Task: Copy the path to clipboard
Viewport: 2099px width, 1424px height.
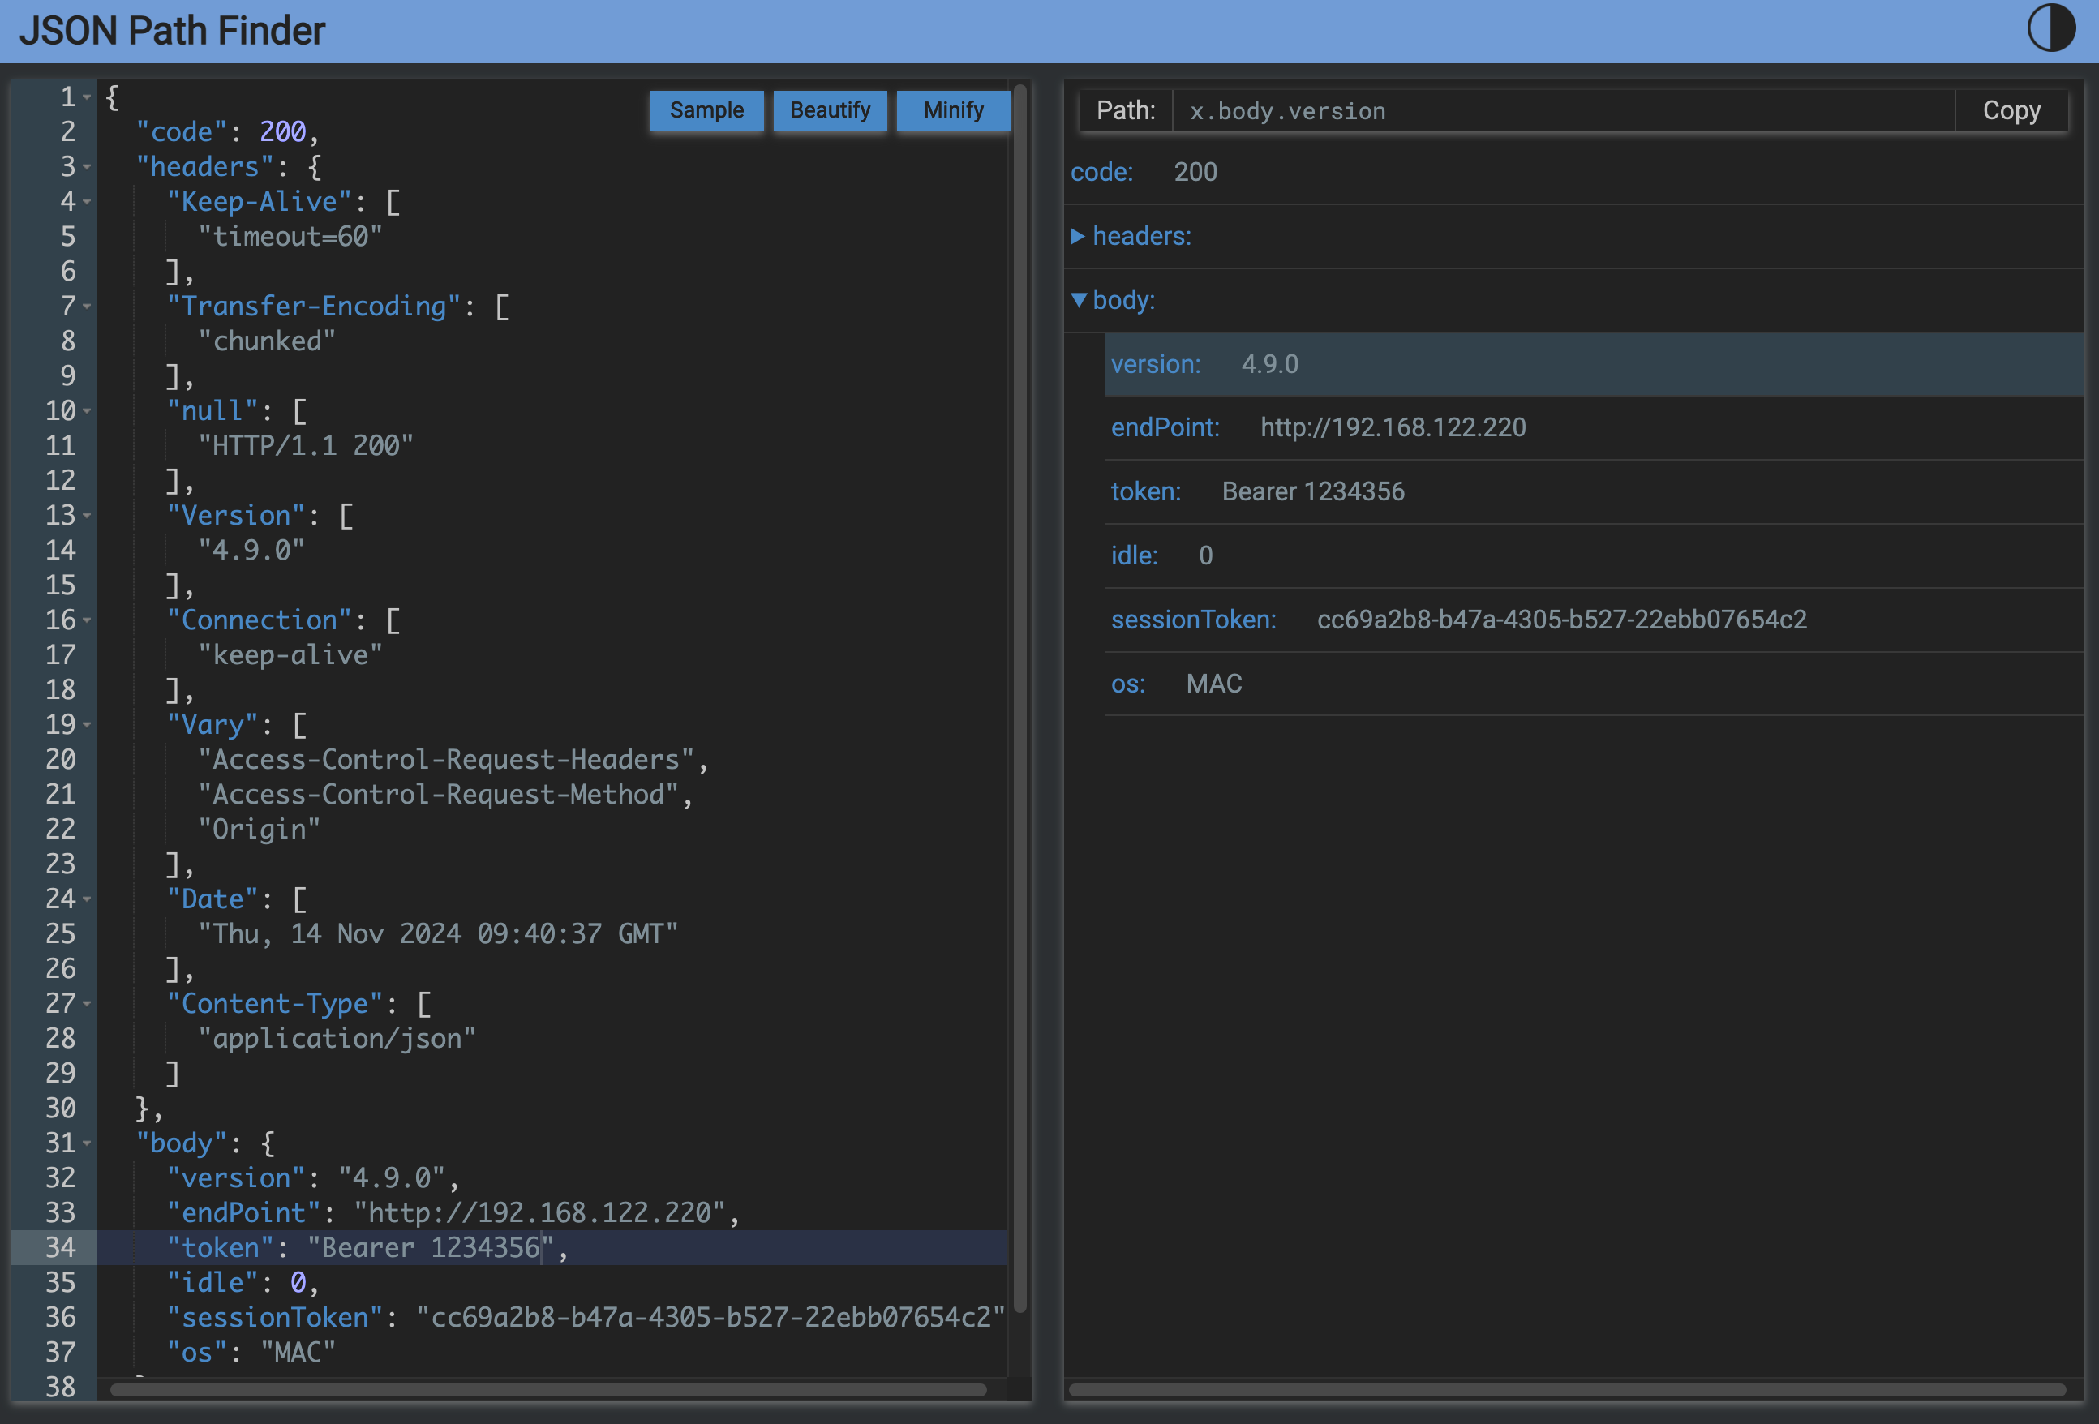Action: click(2011, 110)
